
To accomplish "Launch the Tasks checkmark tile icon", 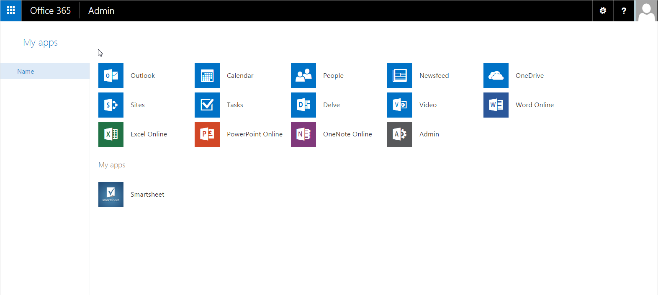I will pos(207,105).
